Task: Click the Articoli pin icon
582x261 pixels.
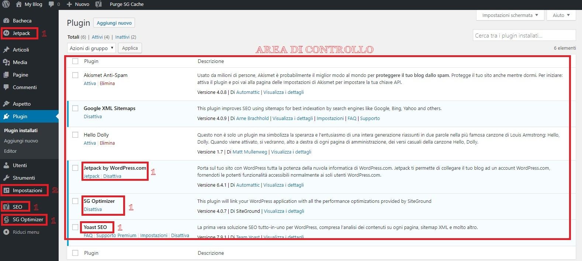Action: [6, 50]
